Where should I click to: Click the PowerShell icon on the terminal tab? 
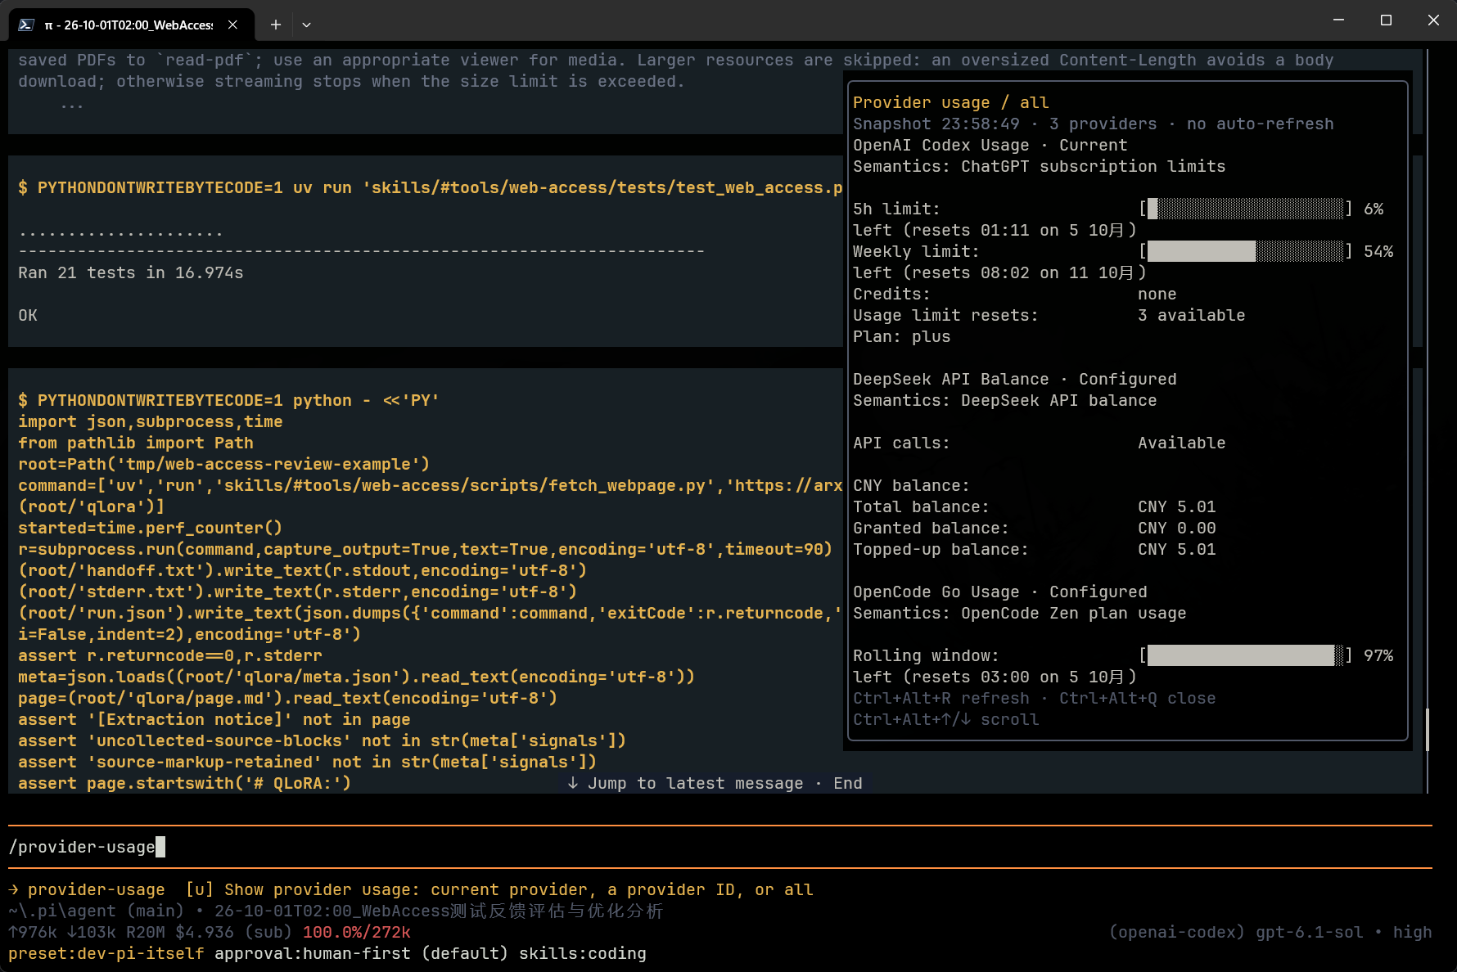(26, 25)
